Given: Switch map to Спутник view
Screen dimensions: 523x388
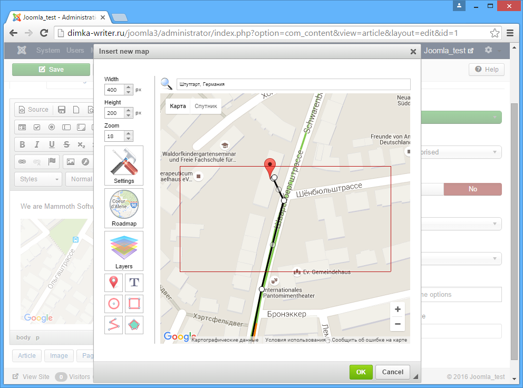Looking at the screenshot, I should coord(206,106).
